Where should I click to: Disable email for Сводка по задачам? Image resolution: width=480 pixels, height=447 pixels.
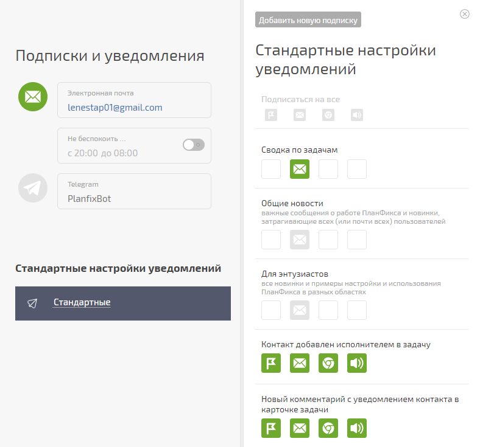299,169
